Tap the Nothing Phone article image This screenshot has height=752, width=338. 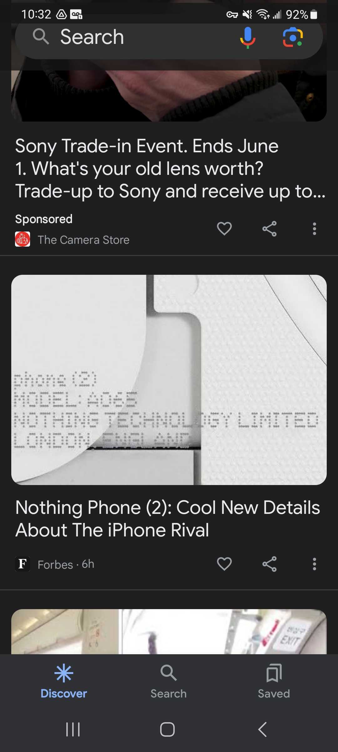[x=169, y=380]
